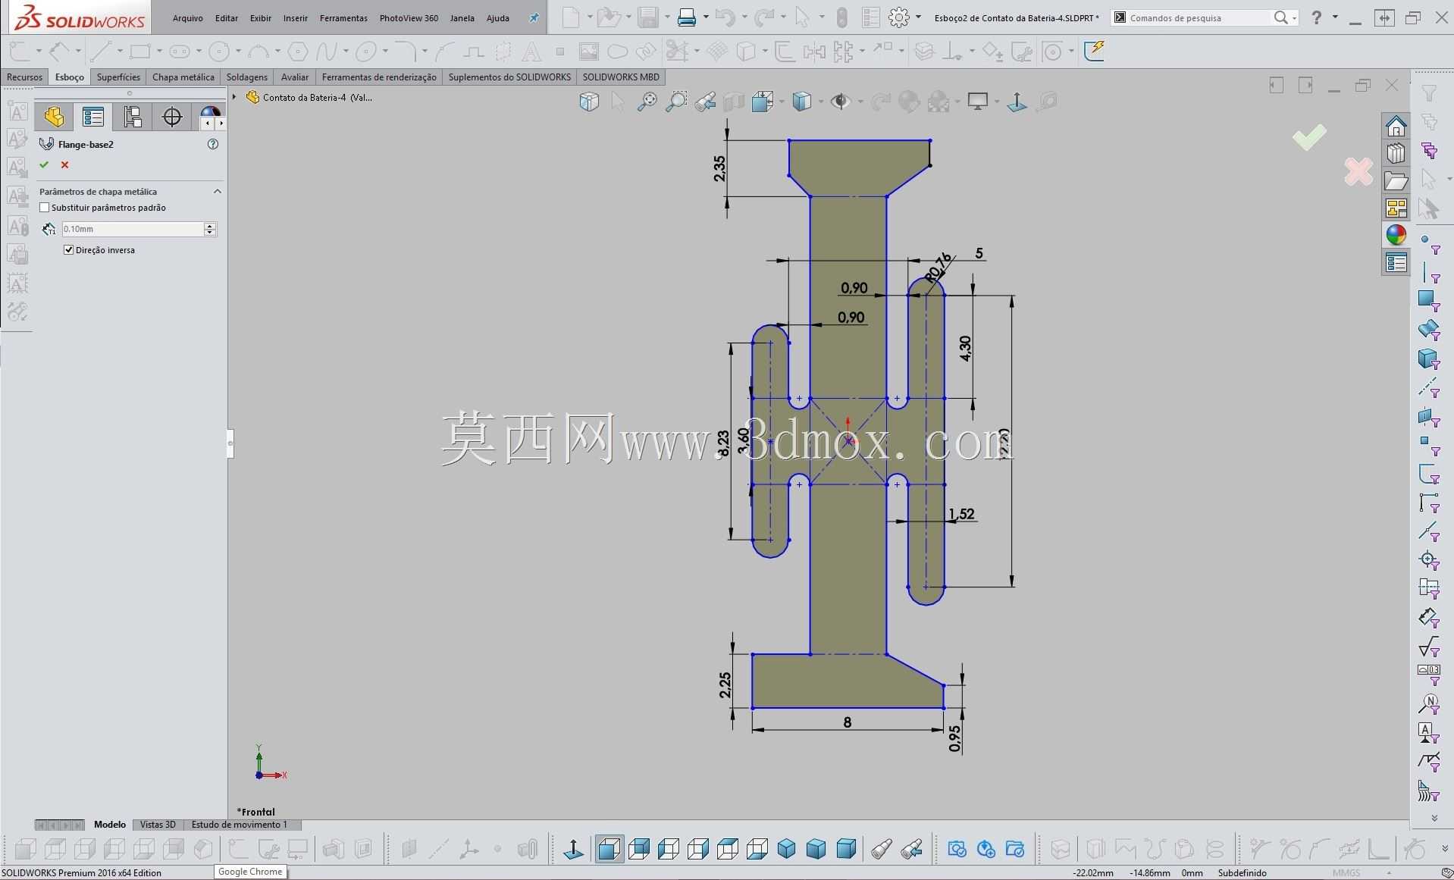1454x880 pixels.
Task: Open the Display Style cube icon
Action: [801, 101]
